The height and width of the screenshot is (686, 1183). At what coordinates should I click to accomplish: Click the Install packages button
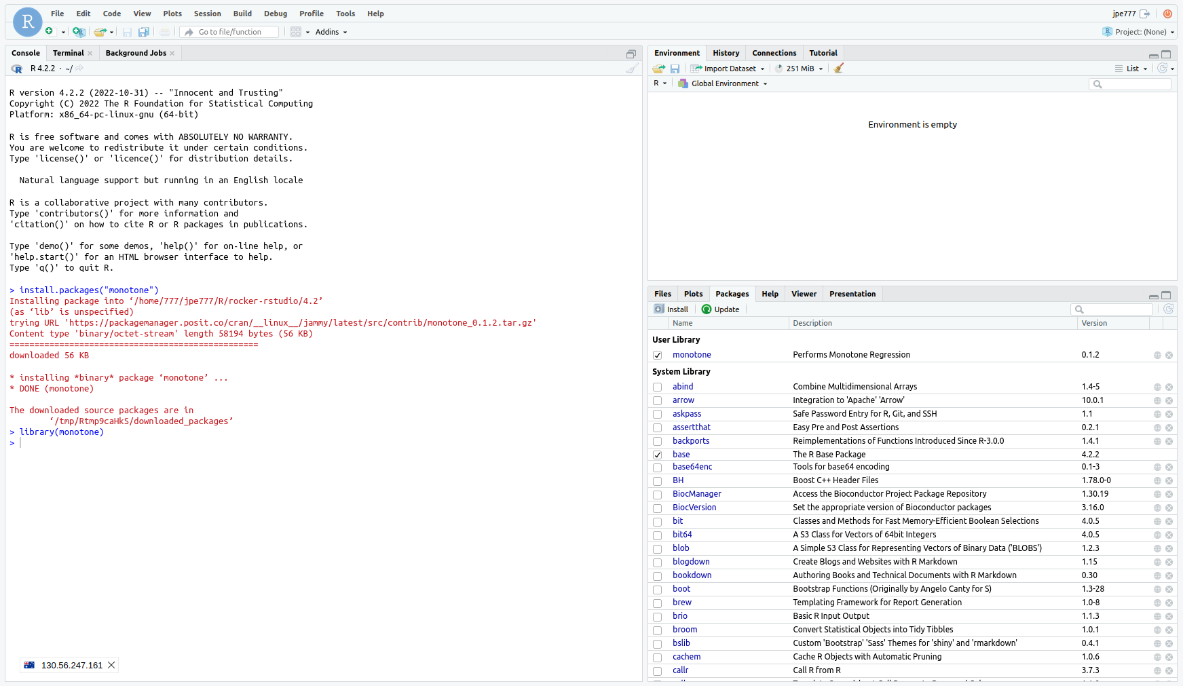(x=671, y=309)
